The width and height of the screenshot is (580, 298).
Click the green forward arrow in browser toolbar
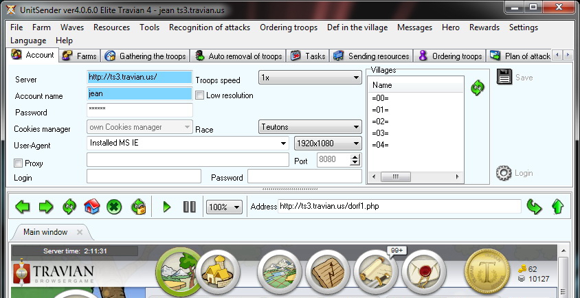tap(46, 207)
